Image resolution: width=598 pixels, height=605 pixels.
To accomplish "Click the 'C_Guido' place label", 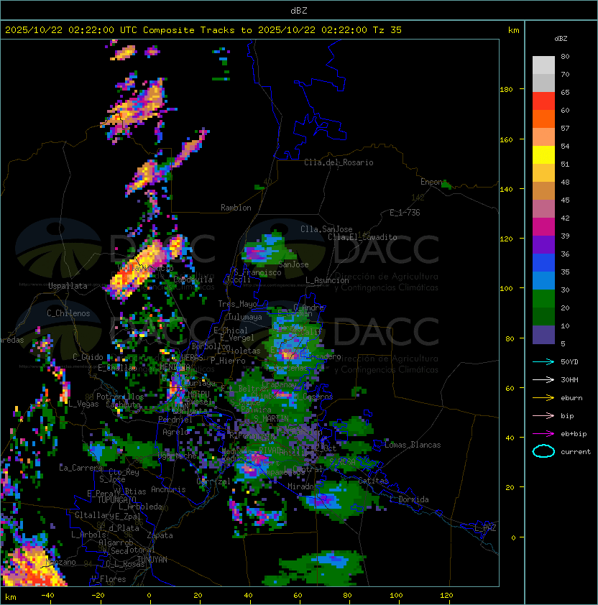I will pos(88,357).
